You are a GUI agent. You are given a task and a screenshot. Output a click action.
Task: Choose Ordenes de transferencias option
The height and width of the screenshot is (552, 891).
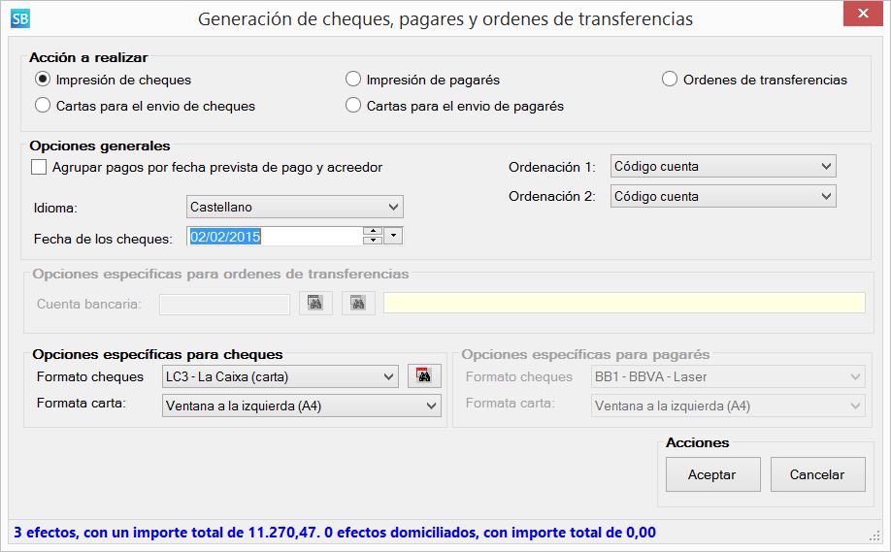point(670,80)
